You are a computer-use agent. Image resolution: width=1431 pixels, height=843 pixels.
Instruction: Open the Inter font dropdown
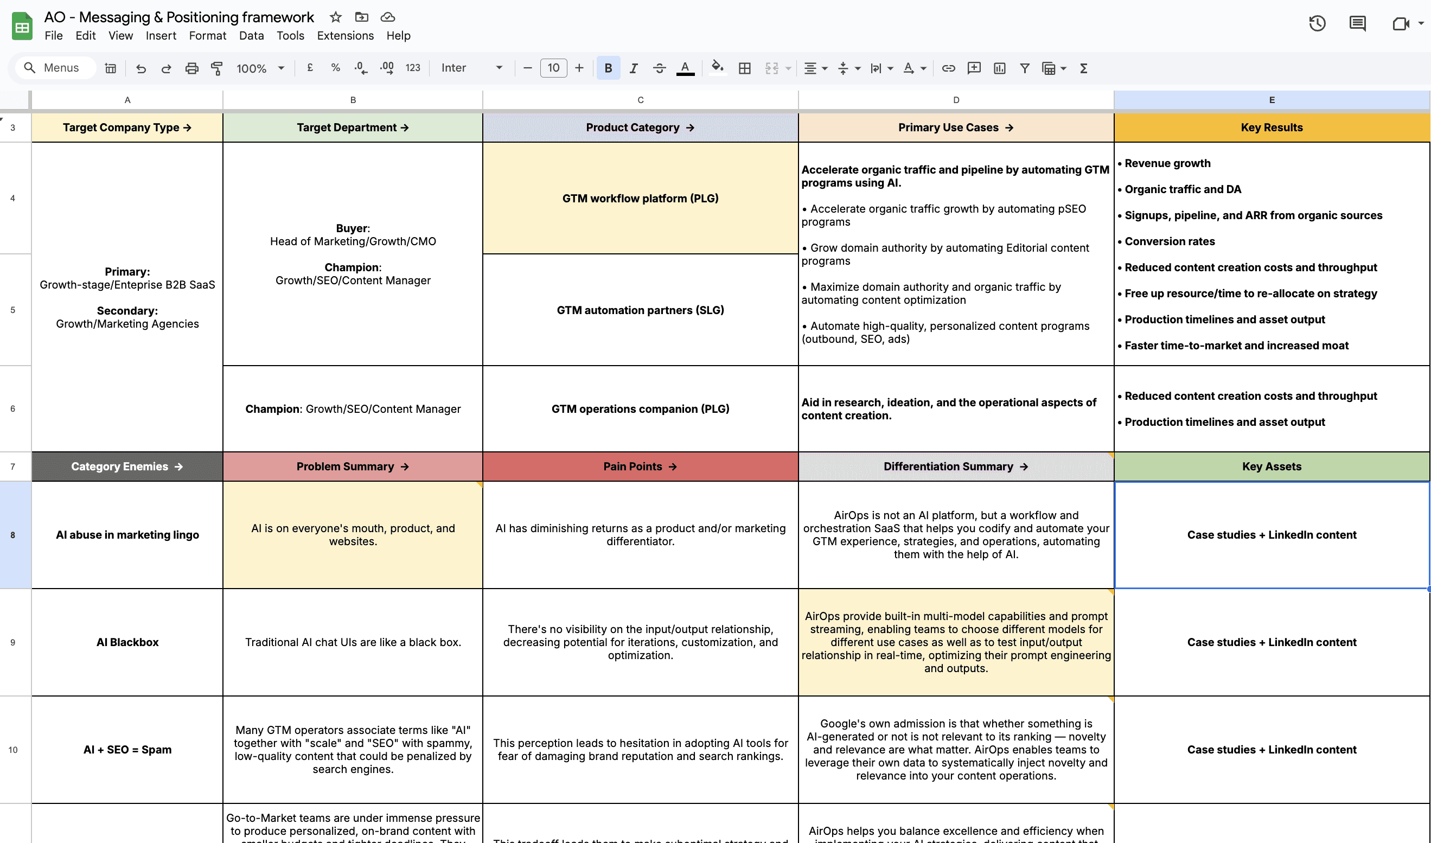click(x=471, y=68)
